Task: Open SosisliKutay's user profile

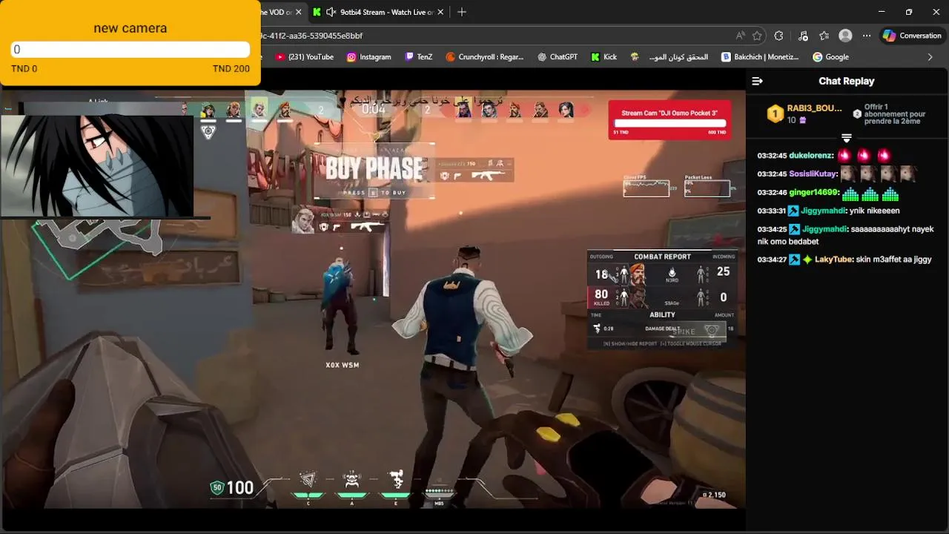Action: coord(813,174)
